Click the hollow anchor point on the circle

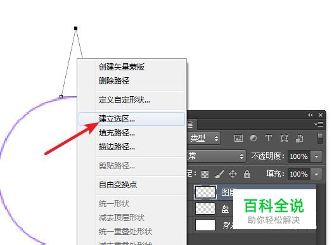61,97
